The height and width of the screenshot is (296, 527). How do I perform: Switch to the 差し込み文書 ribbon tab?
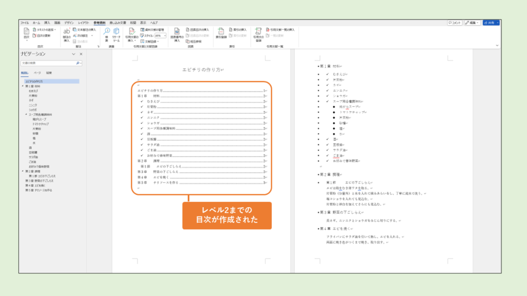tap(118, 23)
